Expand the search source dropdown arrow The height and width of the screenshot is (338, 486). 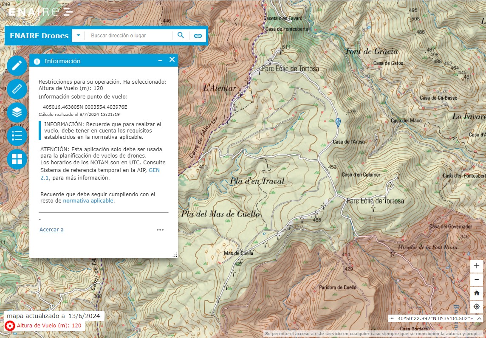click(x=78, y=36)
